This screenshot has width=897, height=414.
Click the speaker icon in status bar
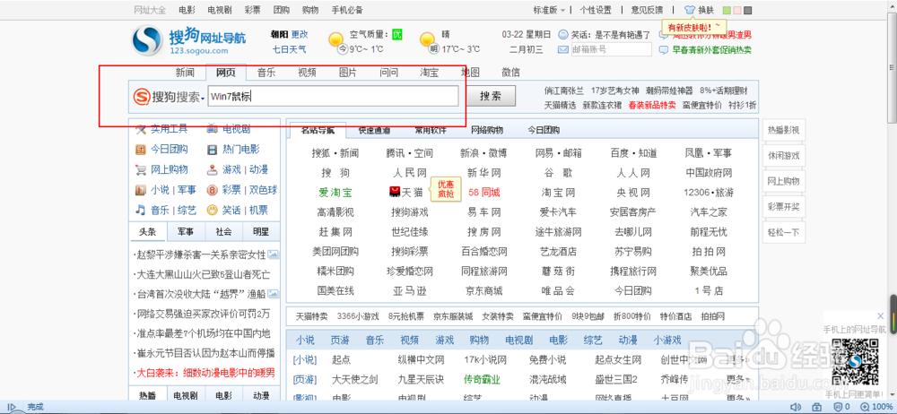(x=795, y=407)
